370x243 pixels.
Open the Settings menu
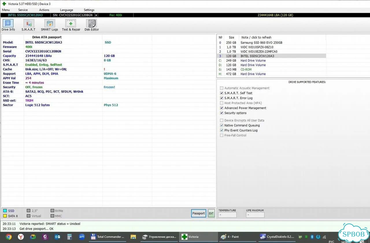click(x=89, y=10)
